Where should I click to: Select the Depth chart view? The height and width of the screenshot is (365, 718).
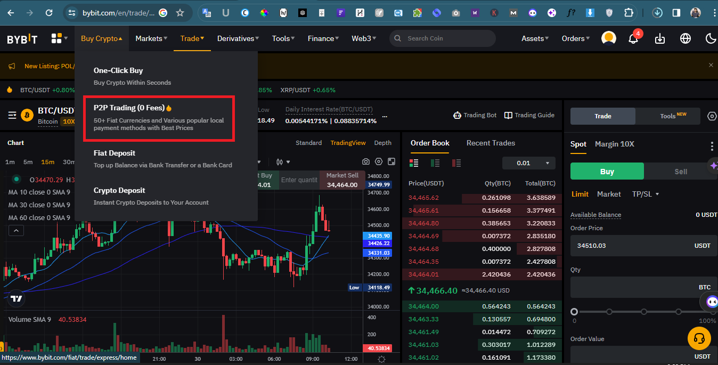(x=382, y=143)
